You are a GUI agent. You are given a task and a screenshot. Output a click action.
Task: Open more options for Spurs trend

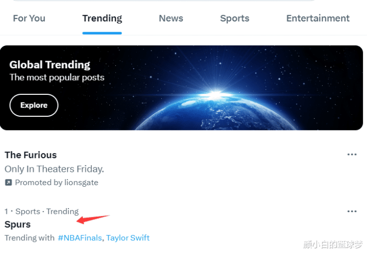coord(352,211)
